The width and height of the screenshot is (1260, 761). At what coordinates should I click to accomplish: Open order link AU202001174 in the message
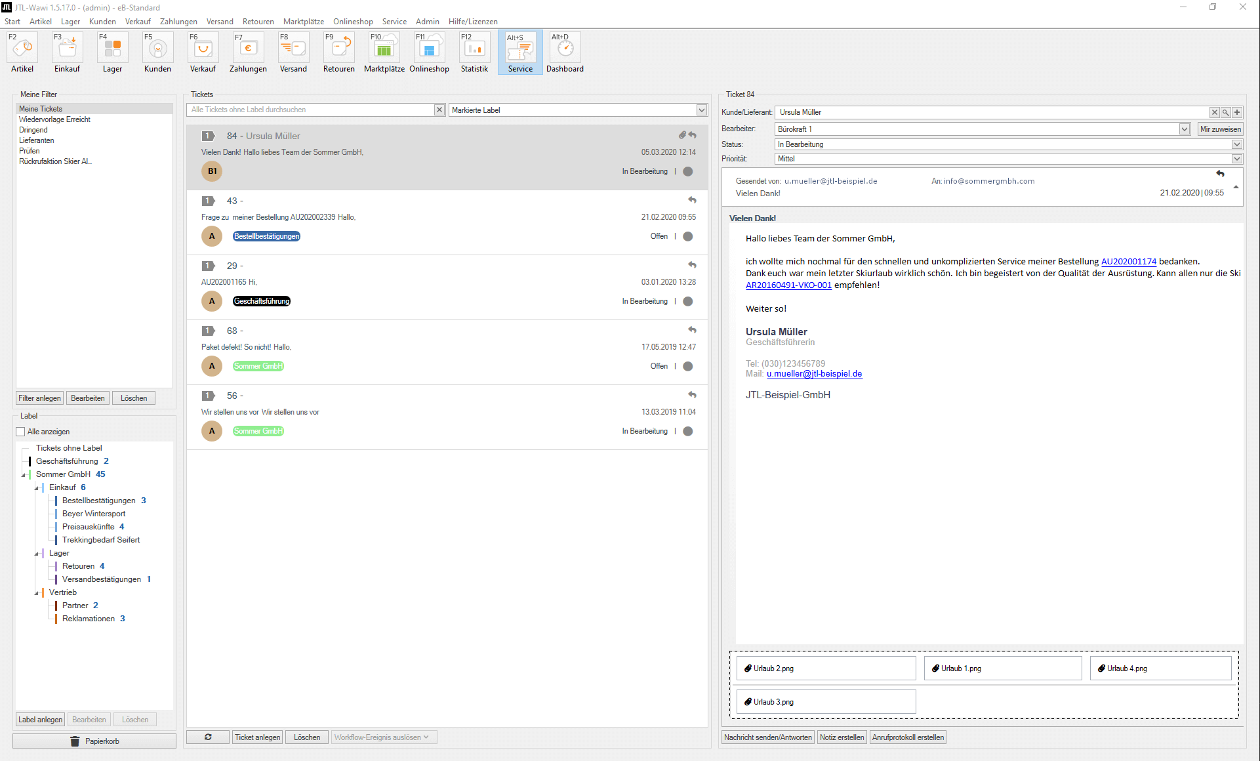1129,261
